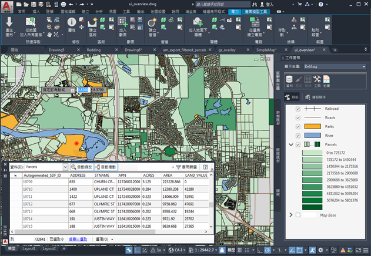Click the 工具 icon in task pane
This screenshot has height=256, width=371.
click(x=316, y=79)
